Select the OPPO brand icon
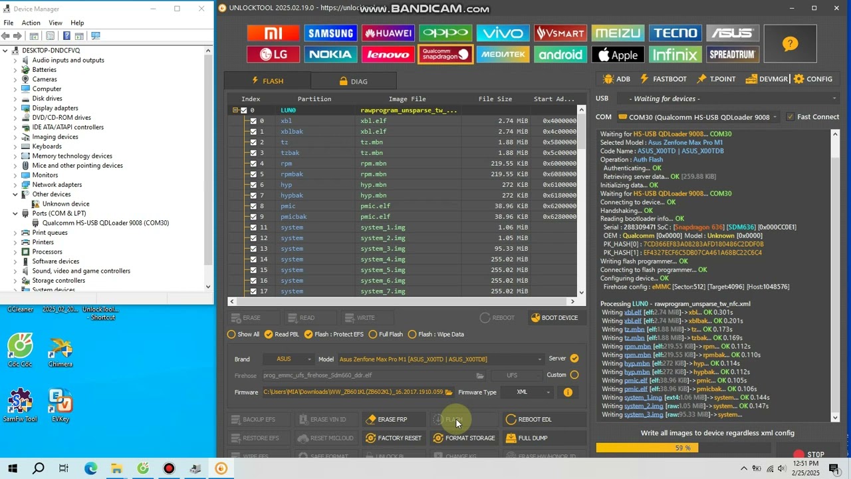The width and height of the screenshot is (851, 479). click(445, 33)
